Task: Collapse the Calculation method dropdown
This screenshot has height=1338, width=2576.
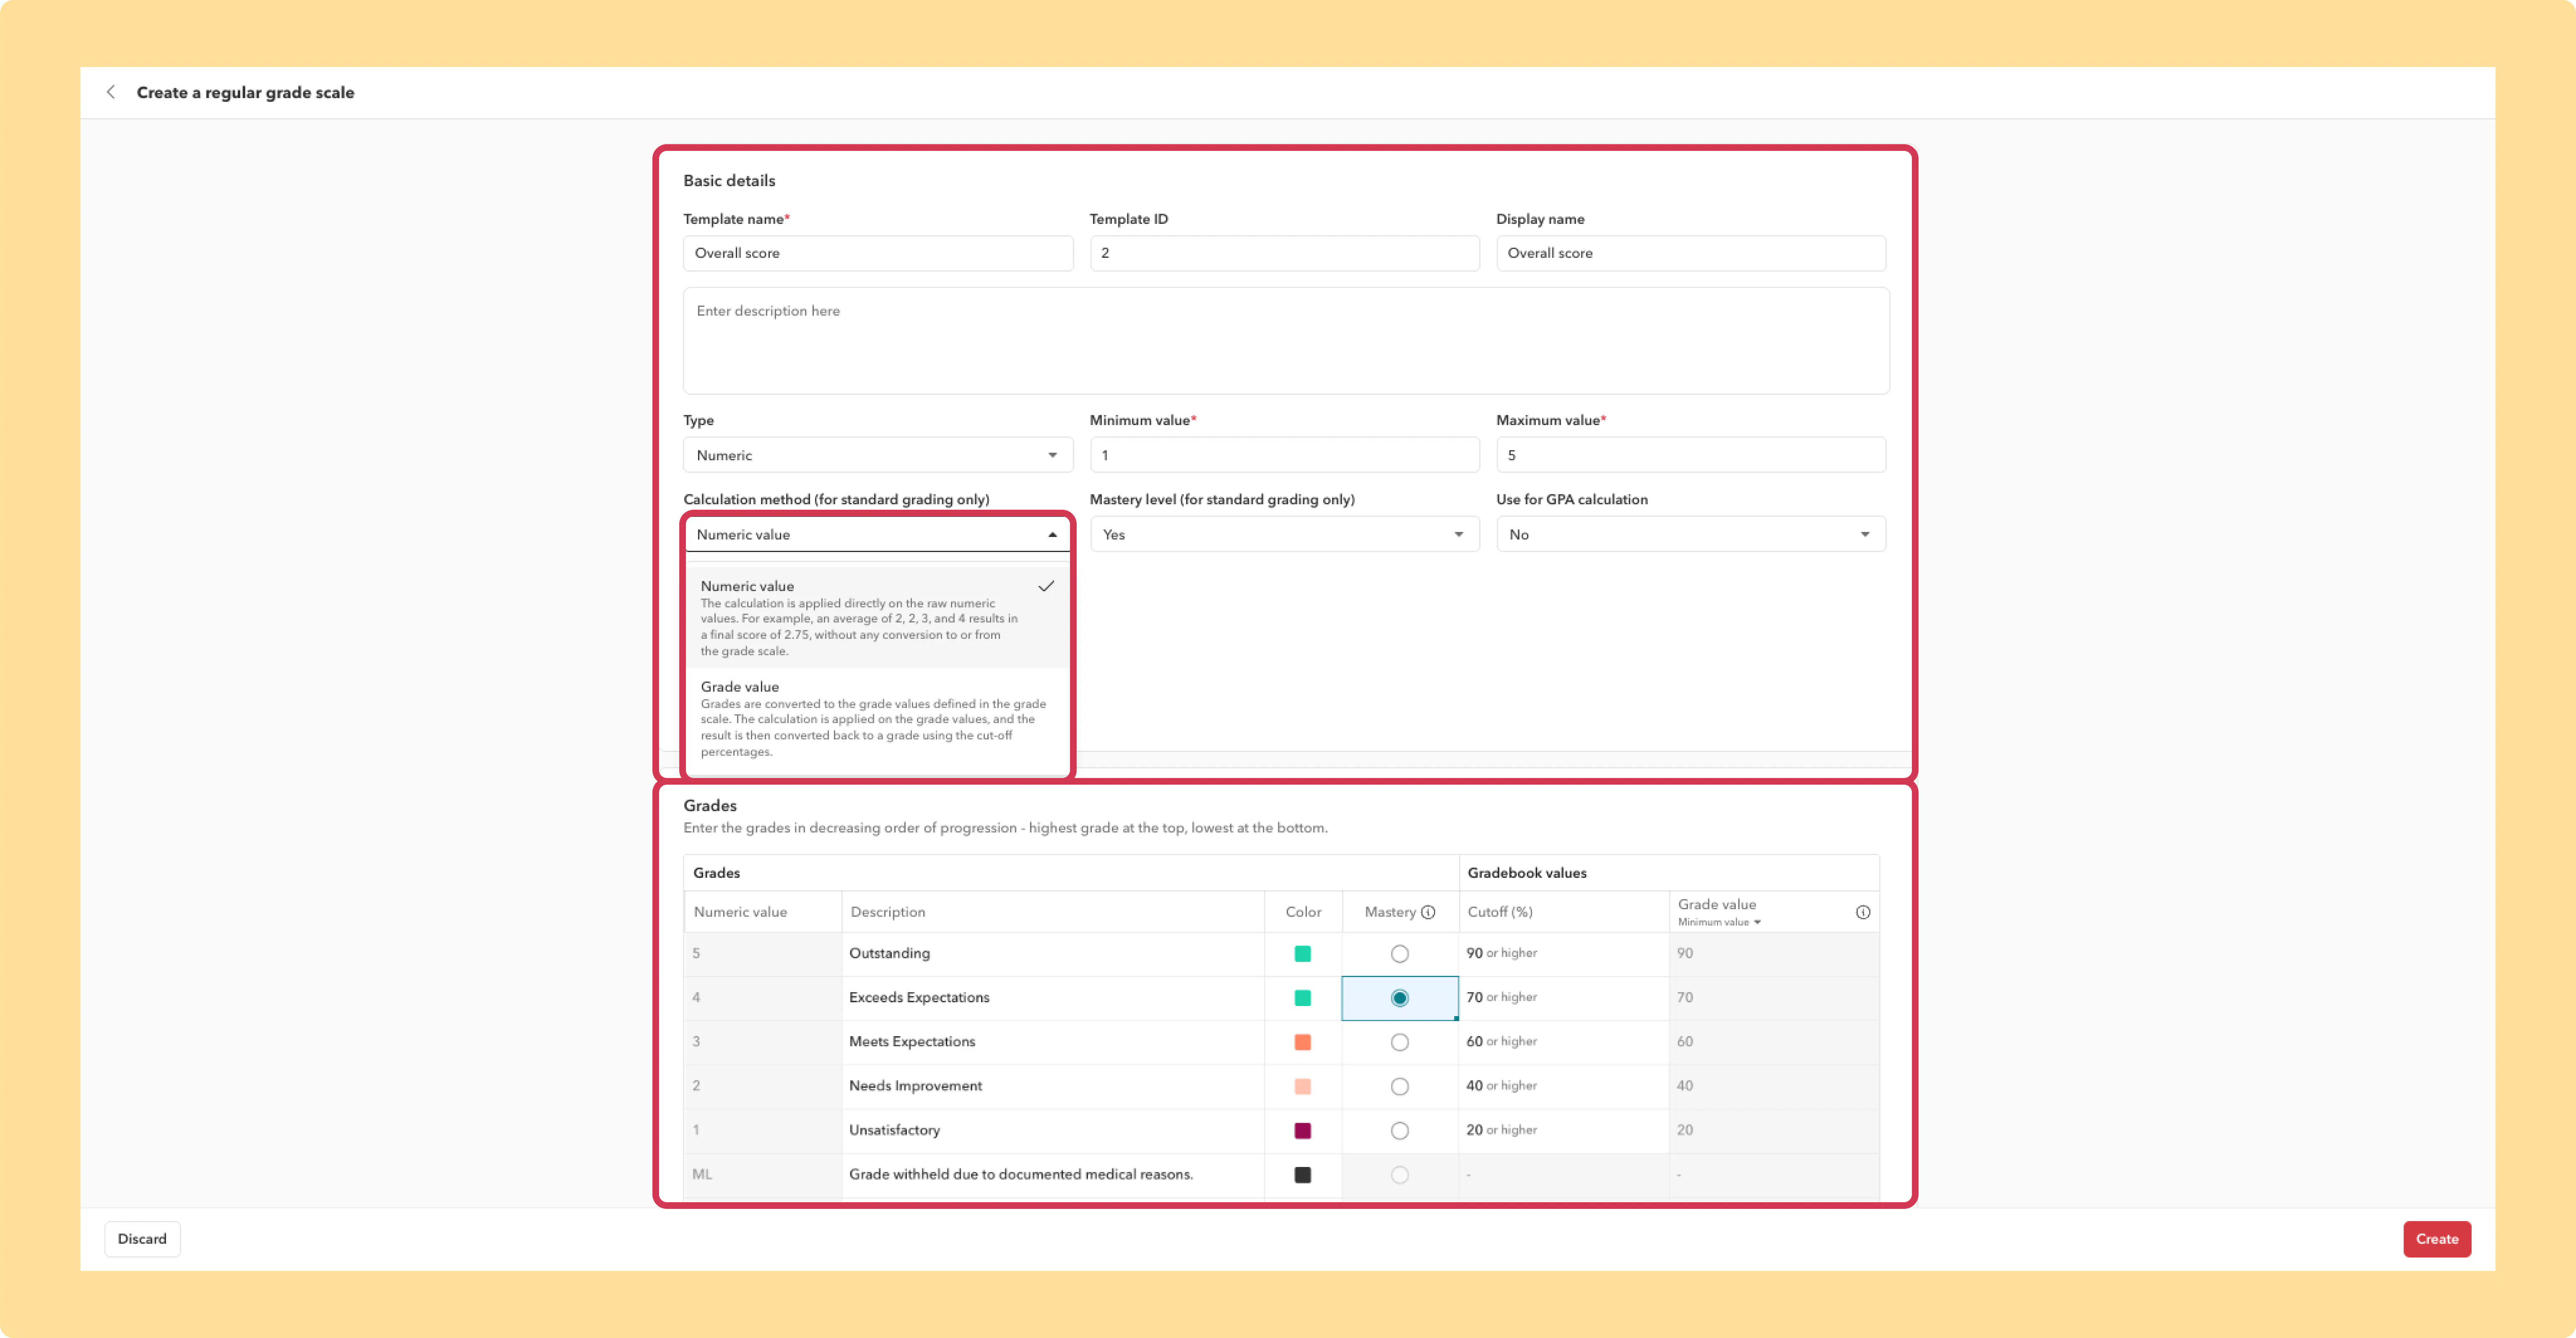Action: click(x=877, y=534)
